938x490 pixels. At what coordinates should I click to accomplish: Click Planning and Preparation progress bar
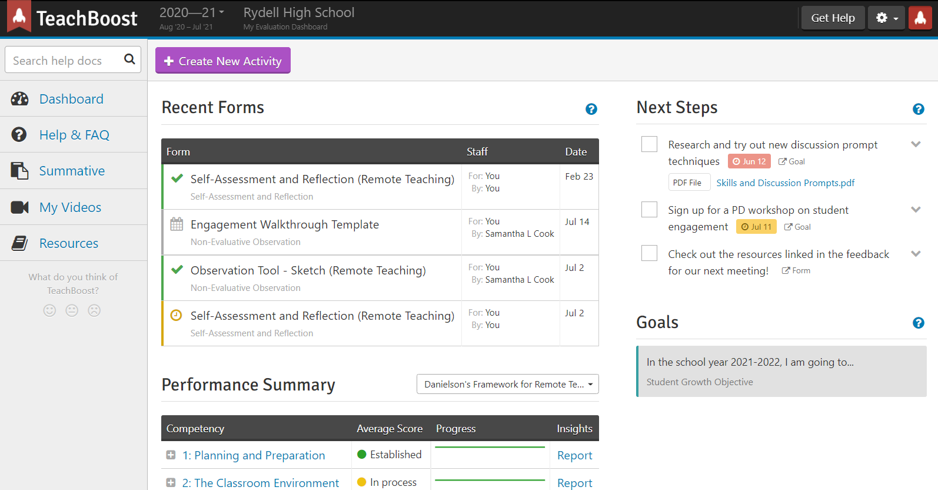point(490,448)
